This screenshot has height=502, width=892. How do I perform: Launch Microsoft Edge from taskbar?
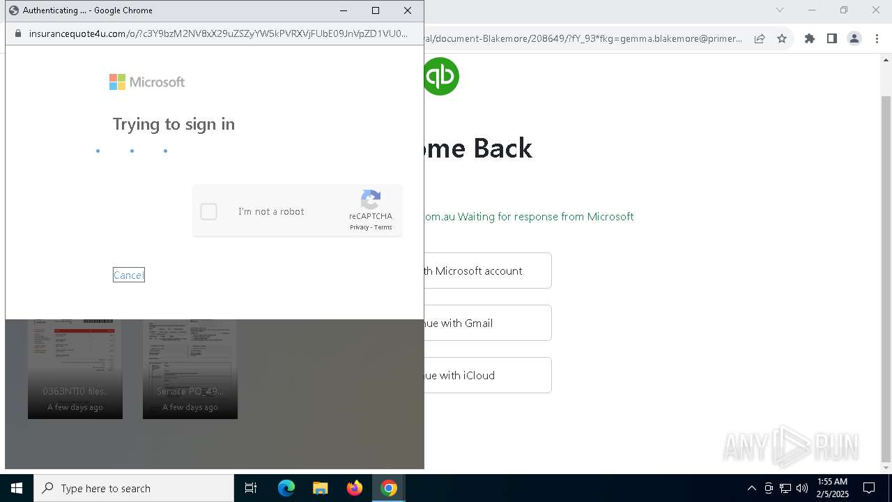[286, 488]
